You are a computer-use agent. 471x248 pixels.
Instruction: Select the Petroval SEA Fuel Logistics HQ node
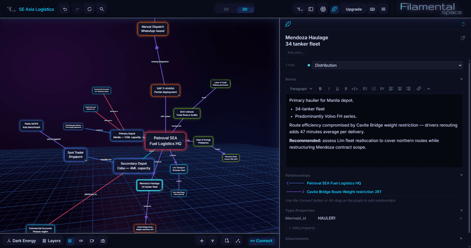coord(165,141)
